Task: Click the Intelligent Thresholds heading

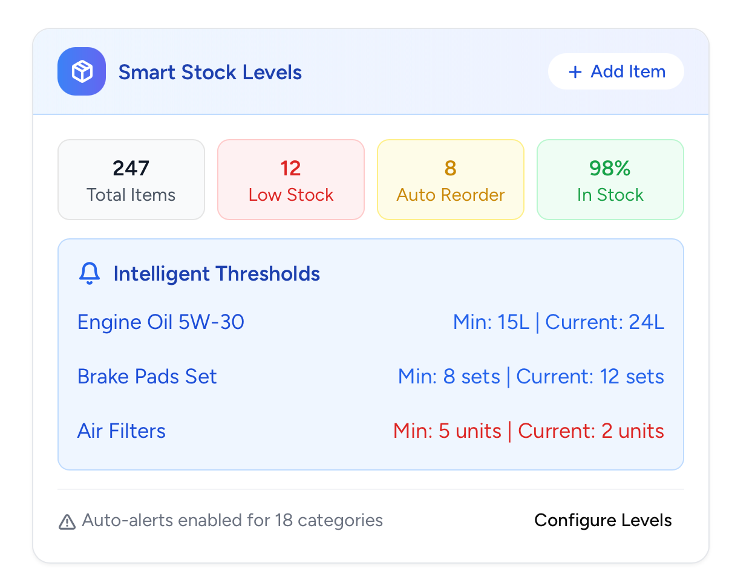Action: [217, 274]
